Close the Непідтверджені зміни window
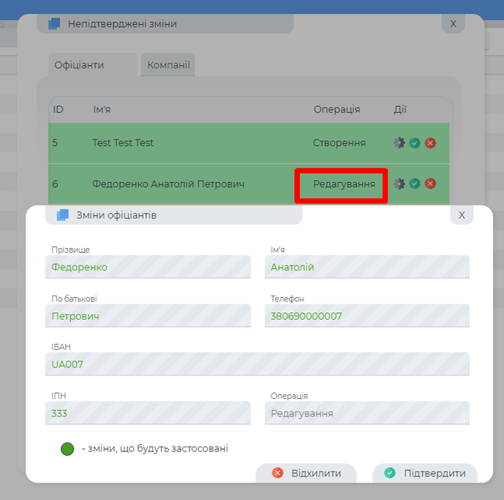 click(x=453, y=24)
